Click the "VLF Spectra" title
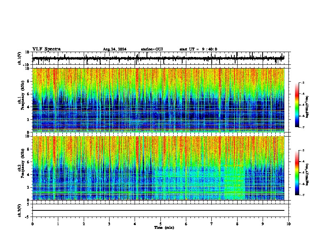This screenshot has width=325, height=251. 46,49
